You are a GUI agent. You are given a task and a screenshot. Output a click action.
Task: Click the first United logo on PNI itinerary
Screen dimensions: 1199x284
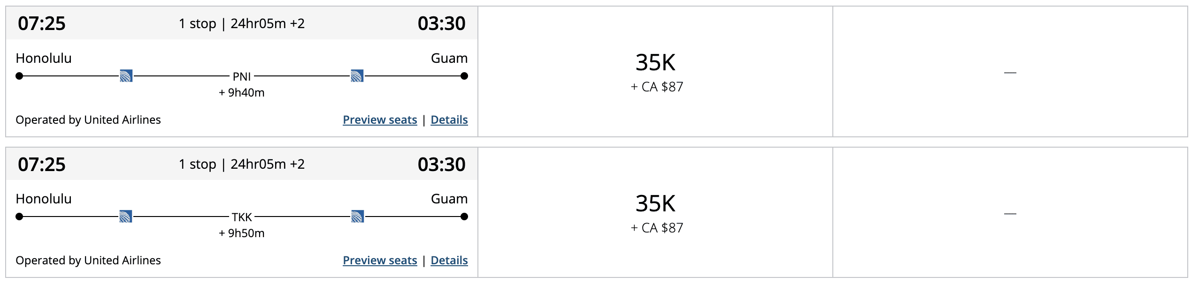[x=126, y=76]
